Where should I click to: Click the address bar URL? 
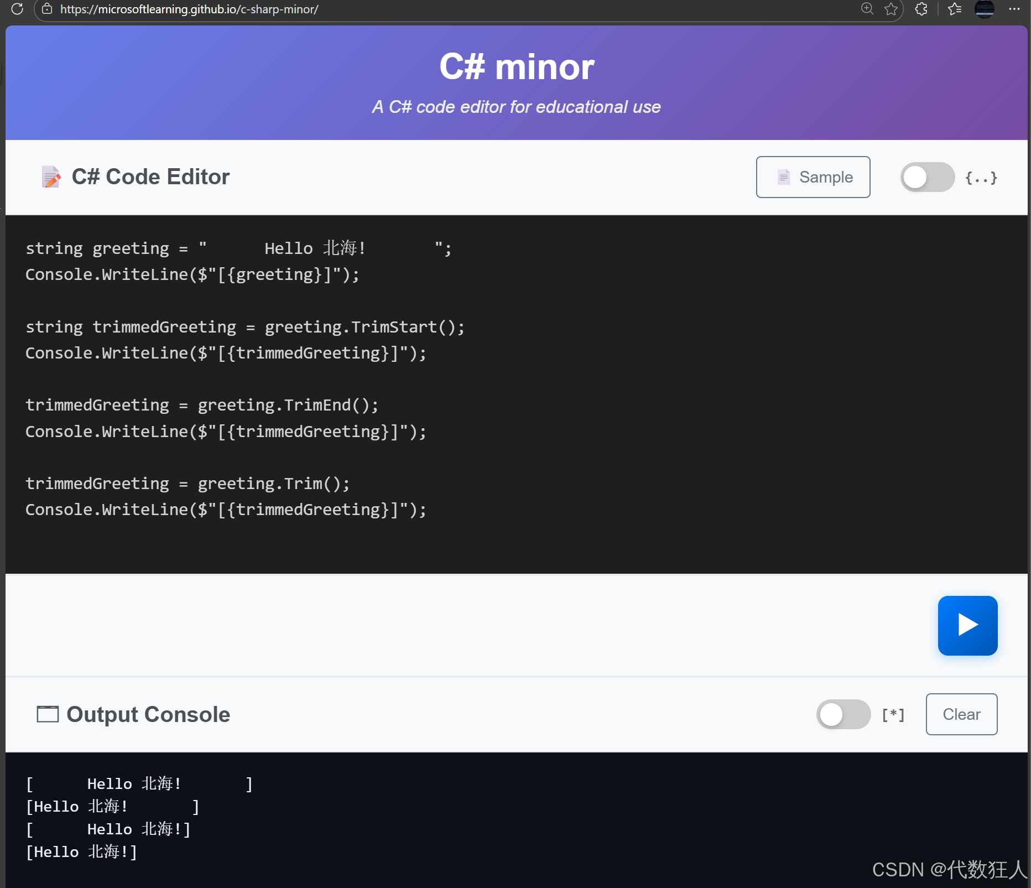tap(189, 9)
